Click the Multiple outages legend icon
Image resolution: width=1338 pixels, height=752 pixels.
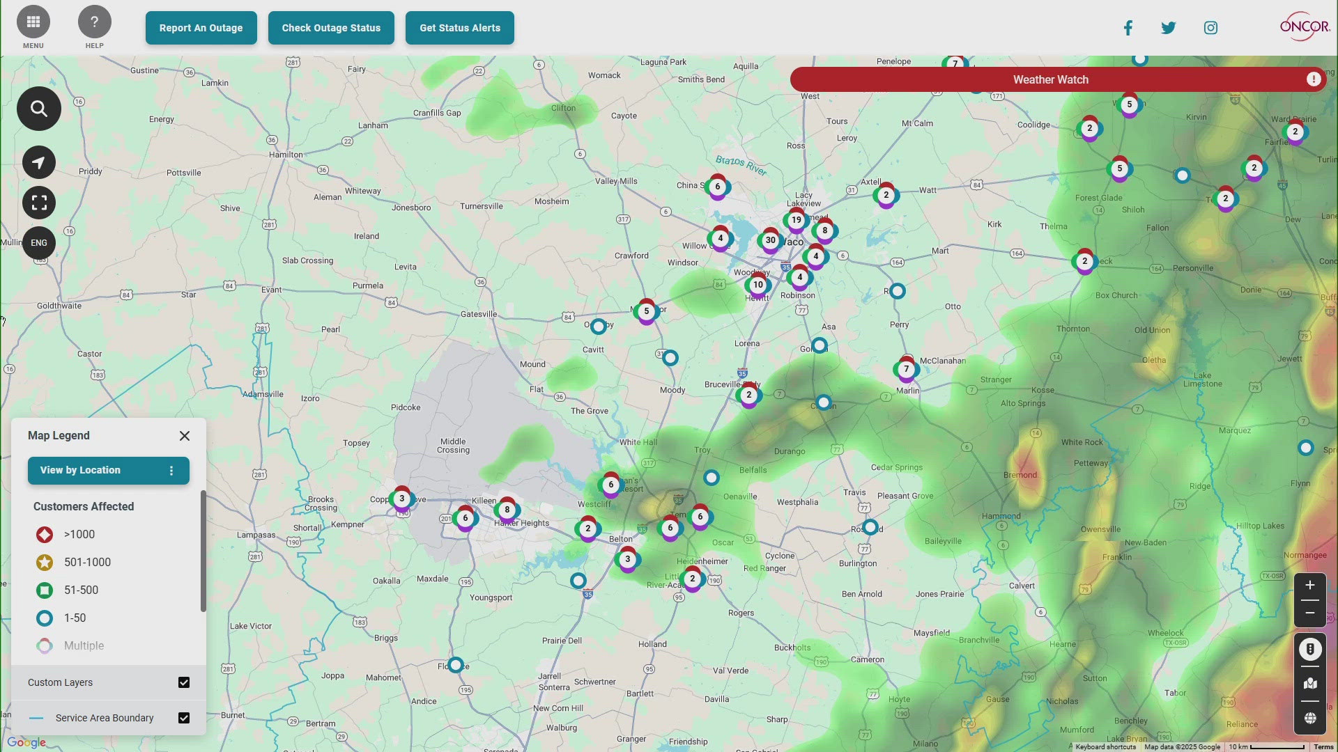45,646
